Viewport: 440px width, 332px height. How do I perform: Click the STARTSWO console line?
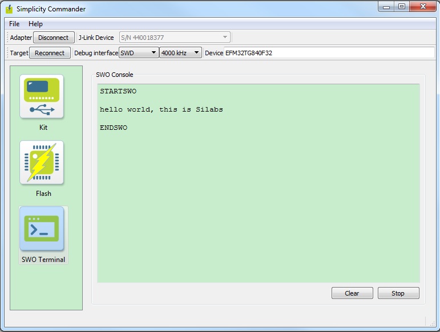pyautogui.click(x=118, y=91)
